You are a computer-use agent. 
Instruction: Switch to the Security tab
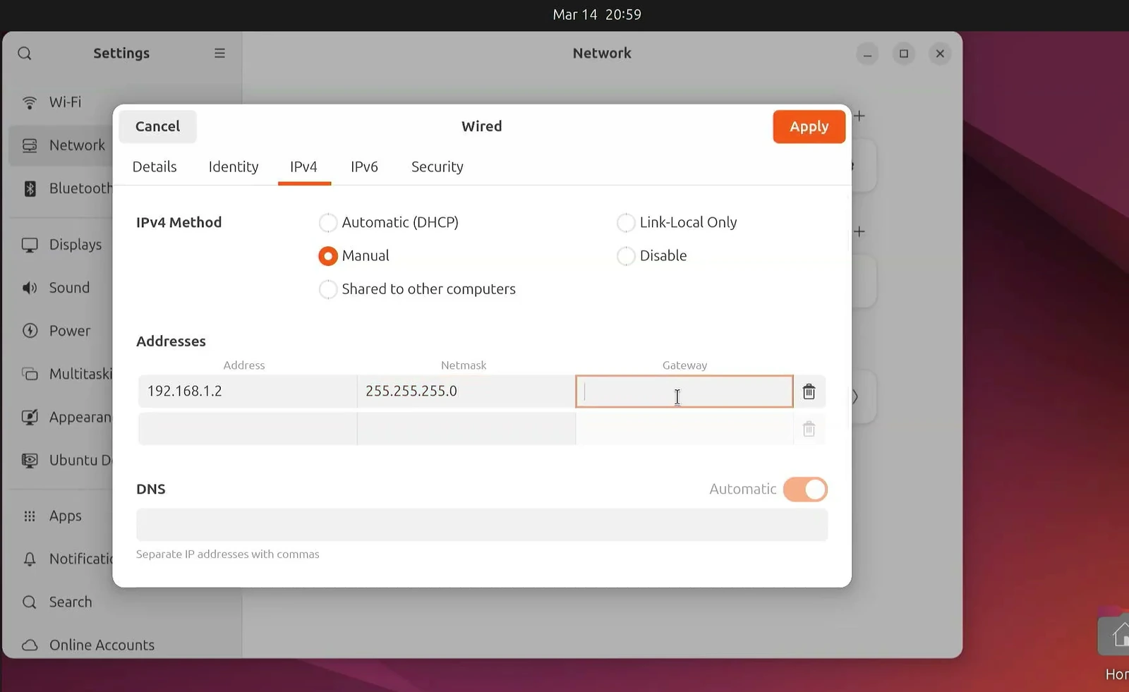[437, 167]
